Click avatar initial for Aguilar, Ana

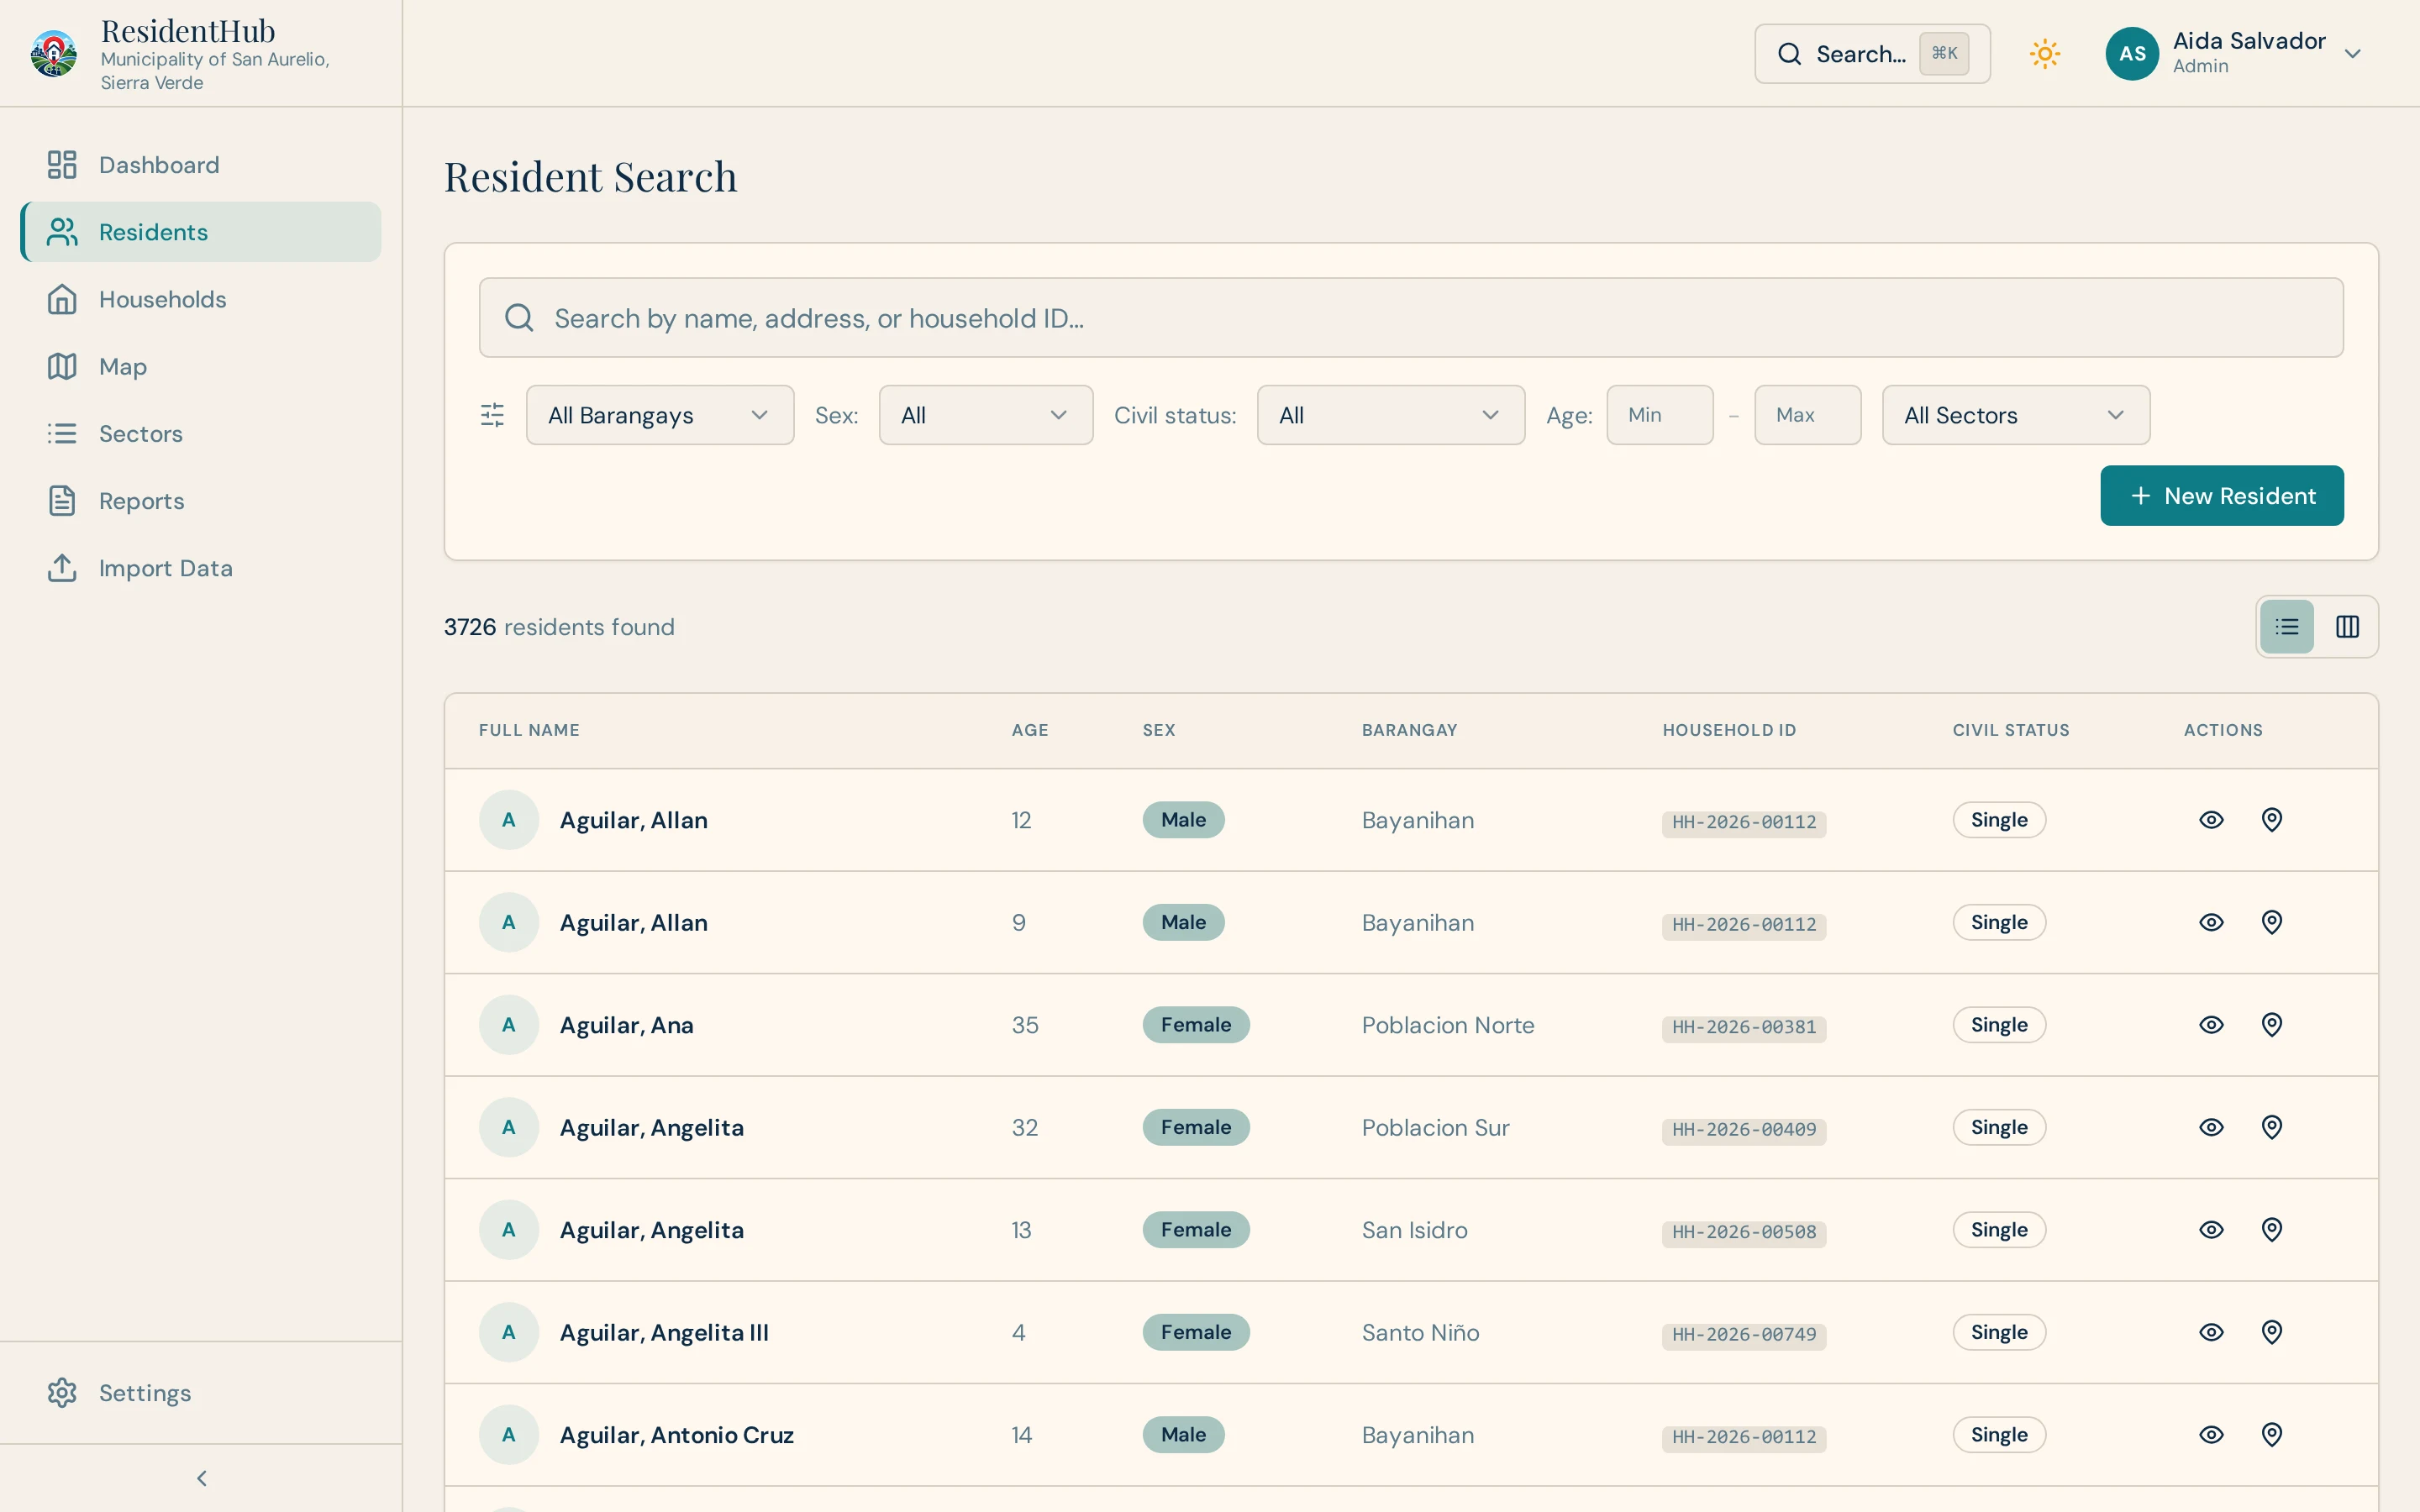509,1025
